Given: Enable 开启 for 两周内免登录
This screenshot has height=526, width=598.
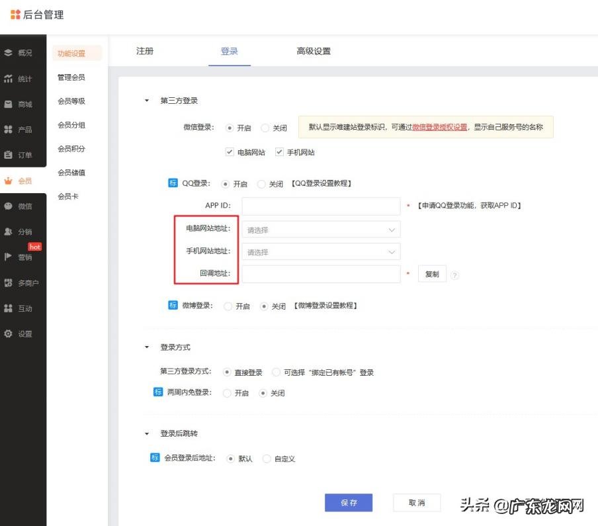Looking at the screenshot, I should (x=229, y=392).
